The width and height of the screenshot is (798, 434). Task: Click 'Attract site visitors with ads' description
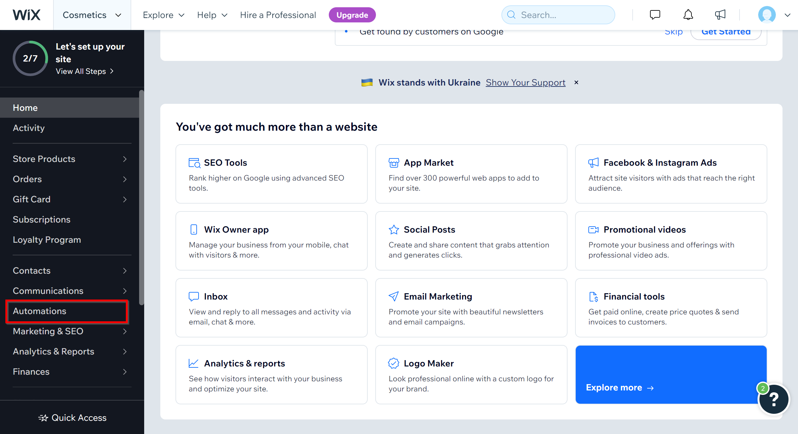coord(672,183)
